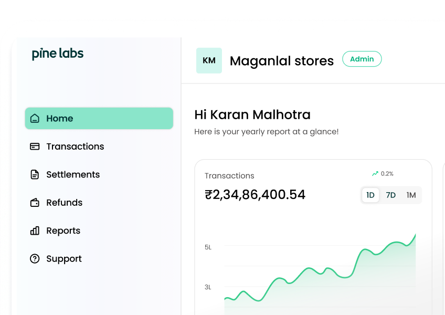Image resolution: width=445 pixels, height=315 pixels.
Task: Click the Support question mark icon
Action: coord(35,259)
